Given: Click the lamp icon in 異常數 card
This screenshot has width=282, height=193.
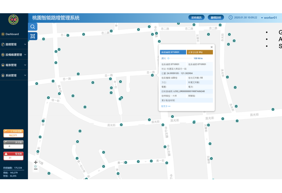Looking at the screenshot, I should click(x=6, y=142).
